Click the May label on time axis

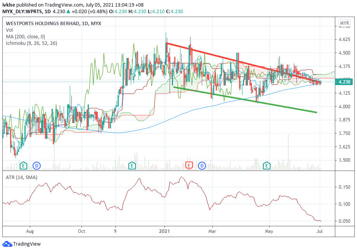(269, 231)
